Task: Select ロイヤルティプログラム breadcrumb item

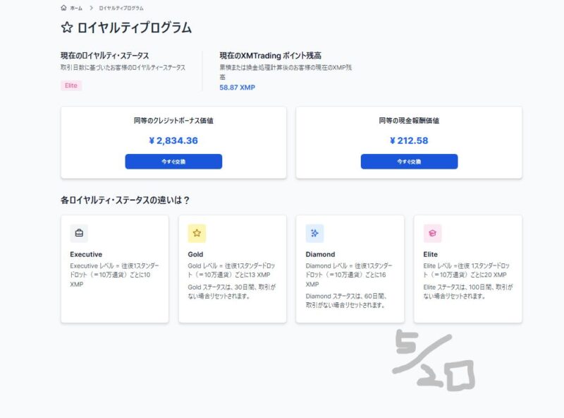Action: 121,8
